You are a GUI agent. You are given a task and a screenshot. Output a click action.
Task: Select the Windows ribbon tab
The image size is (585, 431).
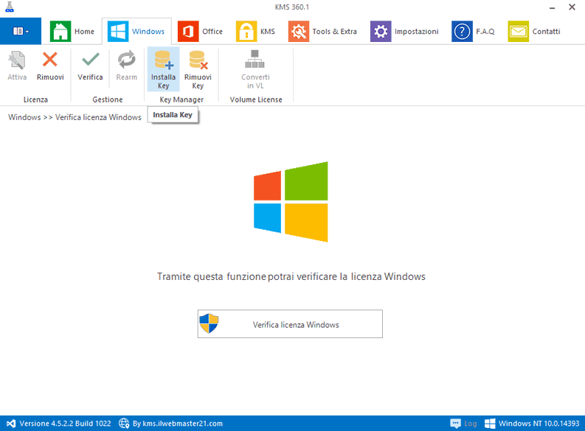point(136,31)
